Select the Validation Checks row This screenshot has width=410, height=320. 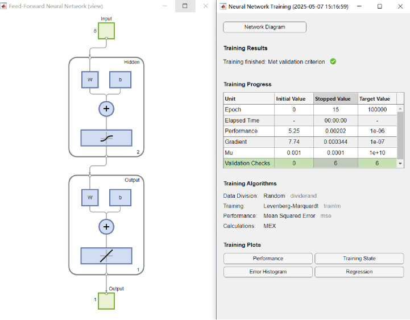310,163
